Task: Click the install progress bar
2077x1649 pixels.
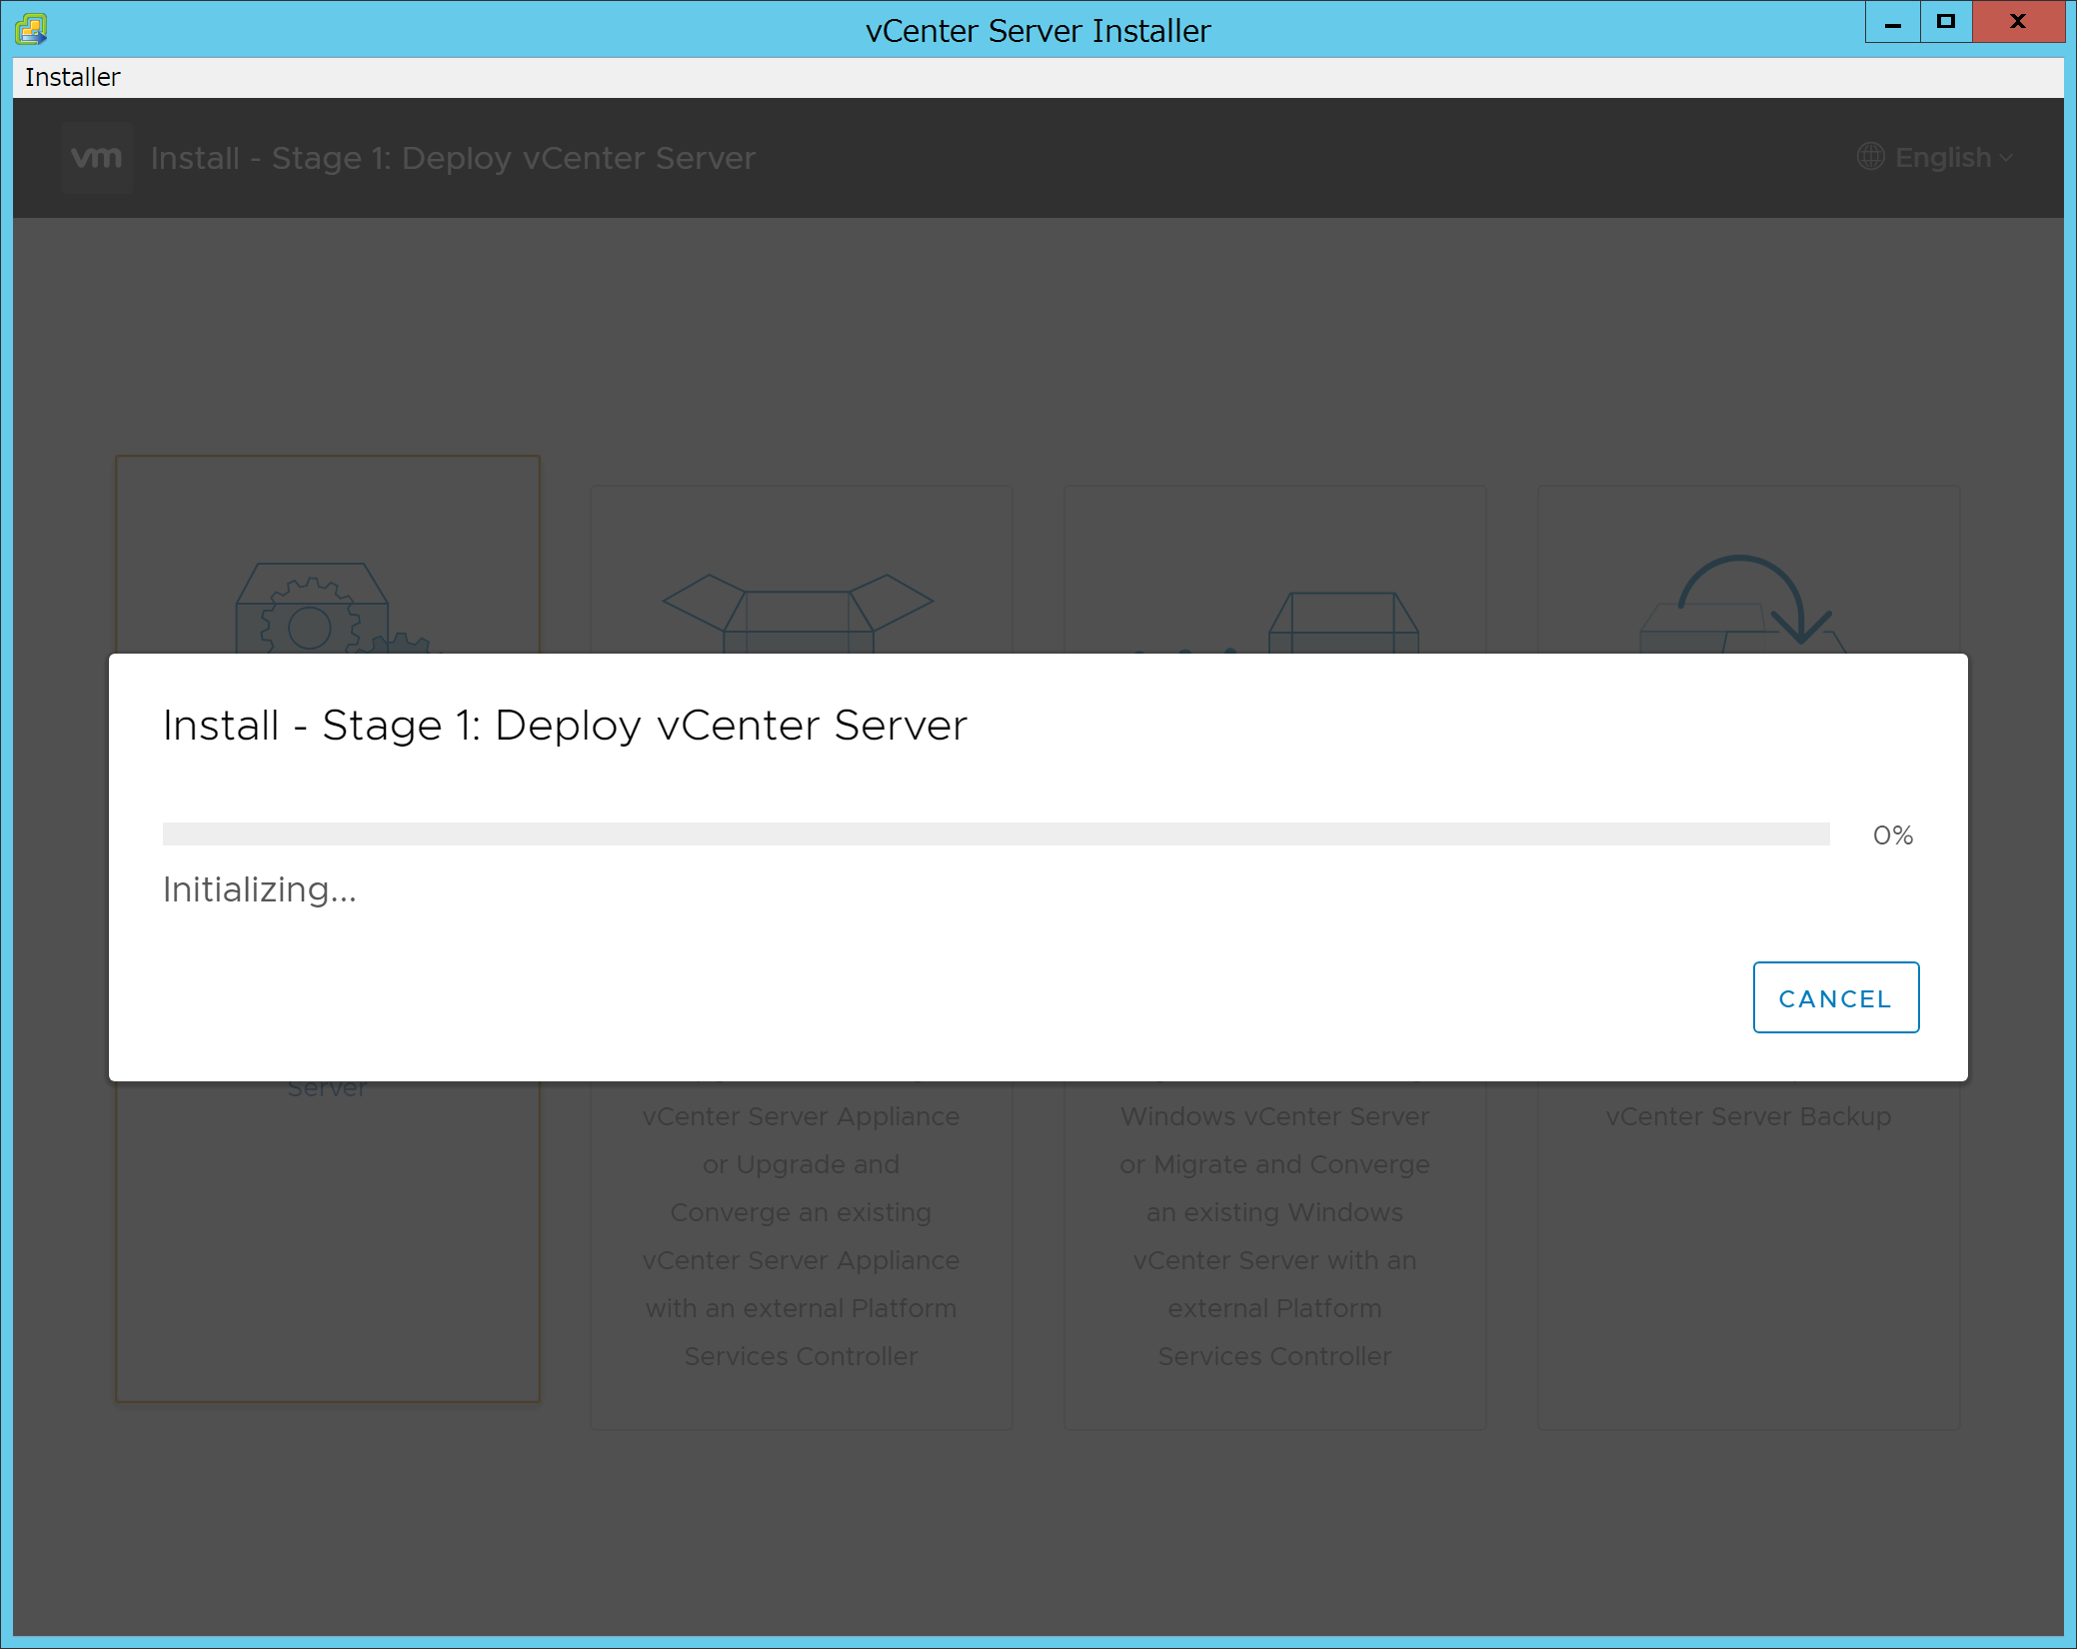Action: 996,833
